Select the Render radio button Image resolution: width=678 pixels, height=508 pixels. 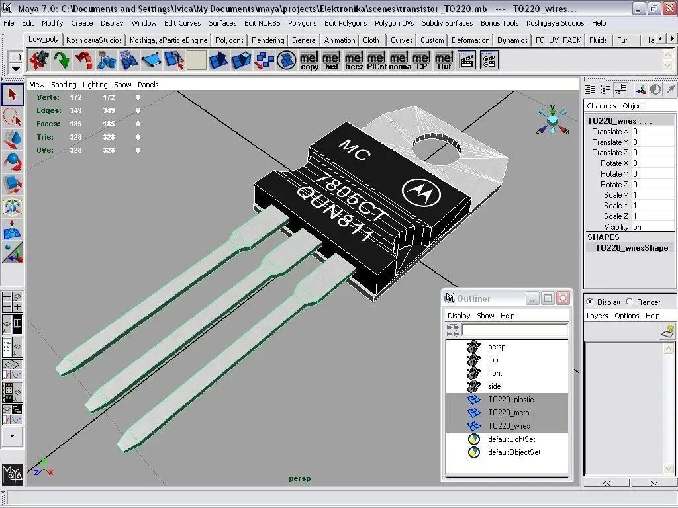pos(630,302)
